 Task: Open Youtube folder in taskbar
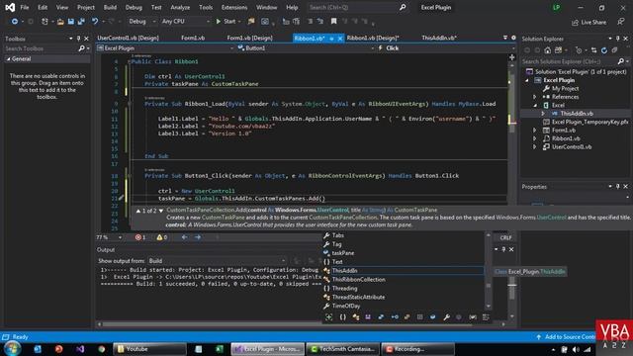[x=149, y=349]
